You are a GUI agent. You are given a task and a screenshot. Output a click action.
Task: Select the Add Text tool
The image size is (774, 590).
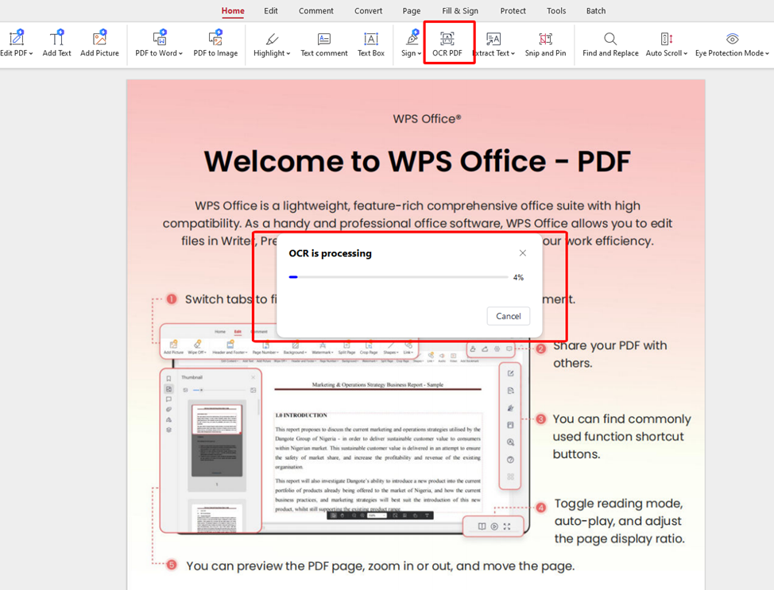56,44
